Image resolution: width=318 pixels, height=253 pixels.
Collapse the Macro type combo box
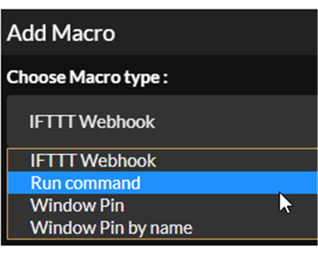tap(159, 122)
